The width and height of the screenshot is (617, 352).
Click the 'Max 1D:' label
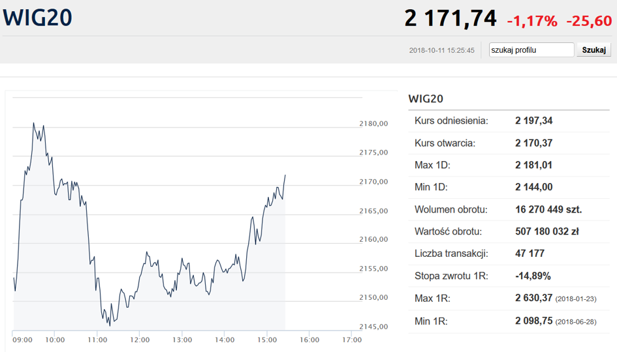tap(432, 165)
